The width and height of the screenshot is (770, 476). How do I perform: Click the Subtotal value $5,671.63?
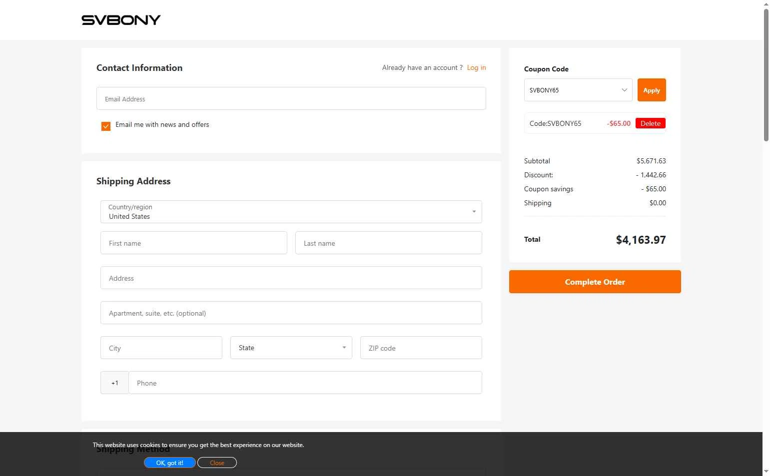651,161
